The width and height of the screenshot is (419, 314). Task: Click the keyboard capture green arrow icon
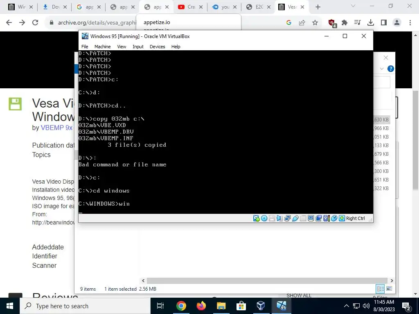pos(342,218)
